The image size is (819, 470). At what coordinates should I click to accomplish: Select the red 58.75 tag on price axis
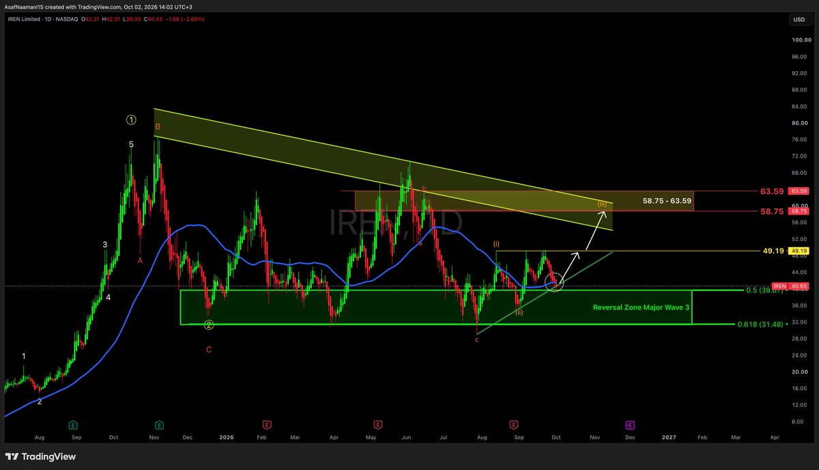(x=799, y=211)
